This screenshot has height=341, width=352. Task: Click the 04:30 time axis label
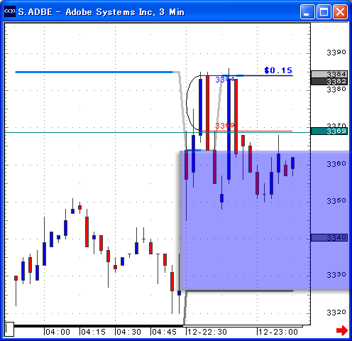tap(128, 332)
